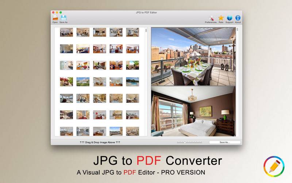Select the red sofa living room thumbnail
Image resolution: width=292 pixels, height=183 pixels.
tap(83, 65)
